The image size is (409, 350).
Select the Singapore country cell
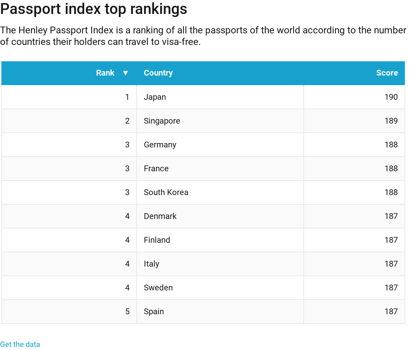tap(162, 121)
